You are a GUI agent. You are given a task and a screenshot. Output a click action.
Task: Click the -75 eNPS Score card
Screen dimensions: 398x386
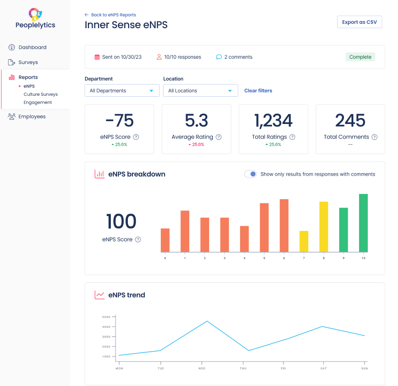pyautogui.click(x=119, y=129)
